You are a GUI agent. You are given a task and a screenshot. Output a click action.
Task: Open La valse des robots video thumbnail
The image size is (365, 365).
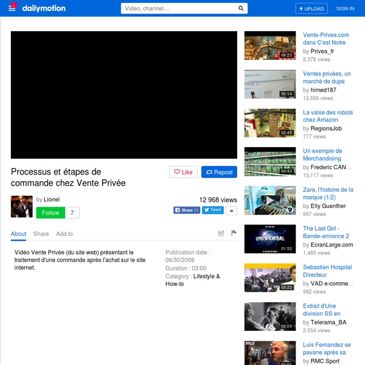coord(270,123)
